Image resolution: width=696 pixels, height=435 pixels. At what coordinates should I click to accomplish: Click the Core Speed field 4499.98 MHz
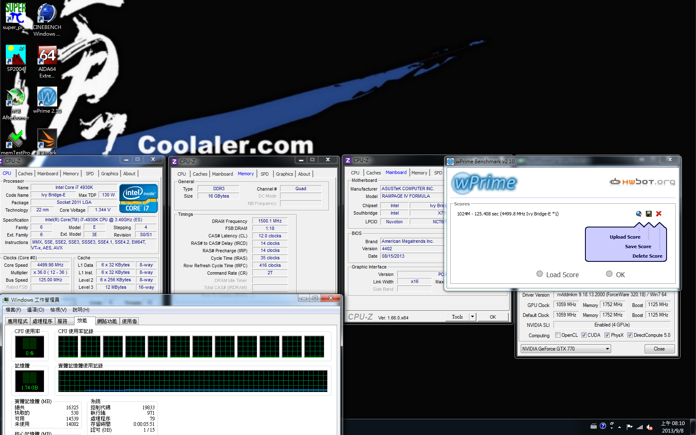tap(51, 265)
